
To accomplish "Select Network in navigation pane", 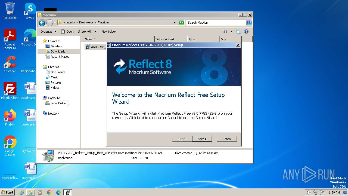I will [x=54, y=114].
